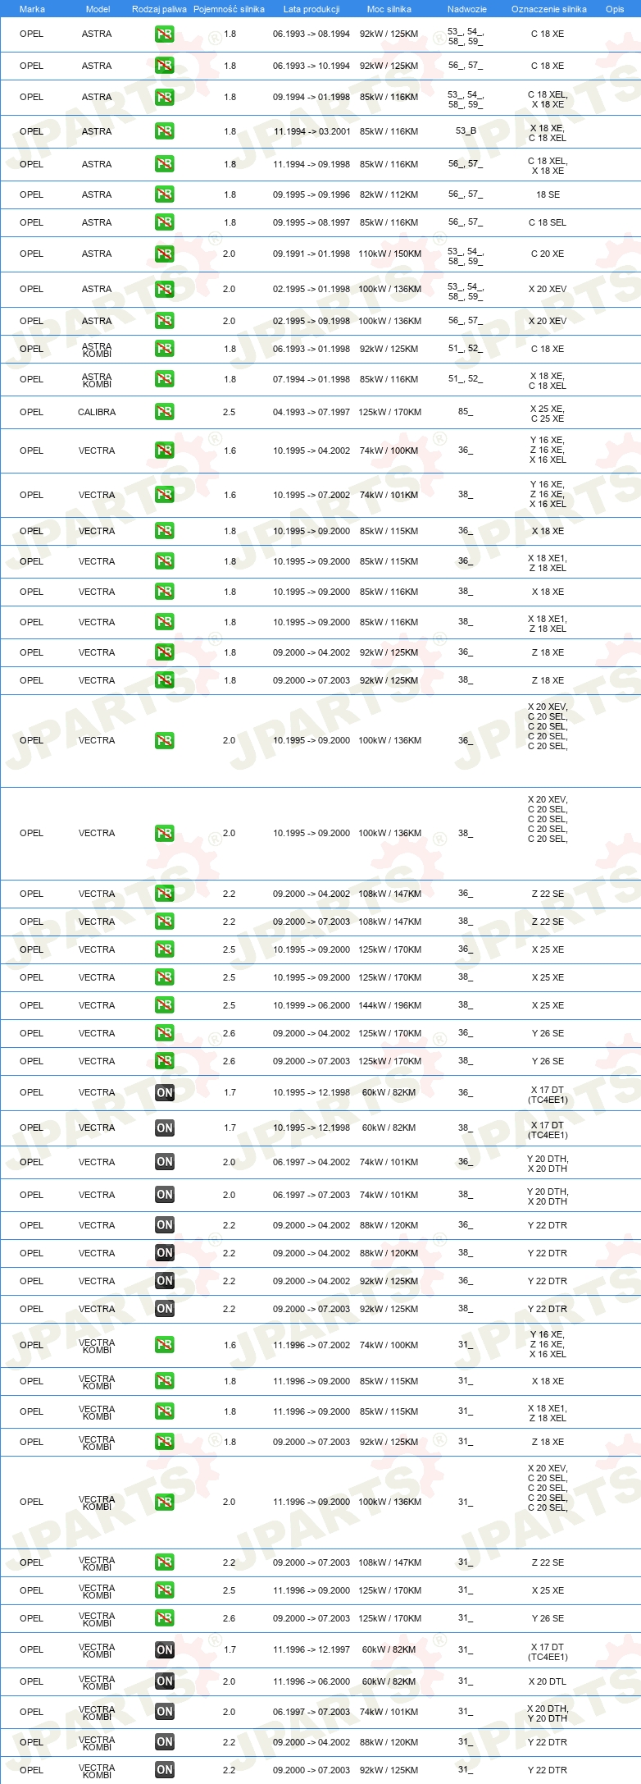Viewport: 641px width, 1784px height.
Task: Click diesel ON icon in Vectra Kombi 74kW / 101KM row
Action: 164,1712
